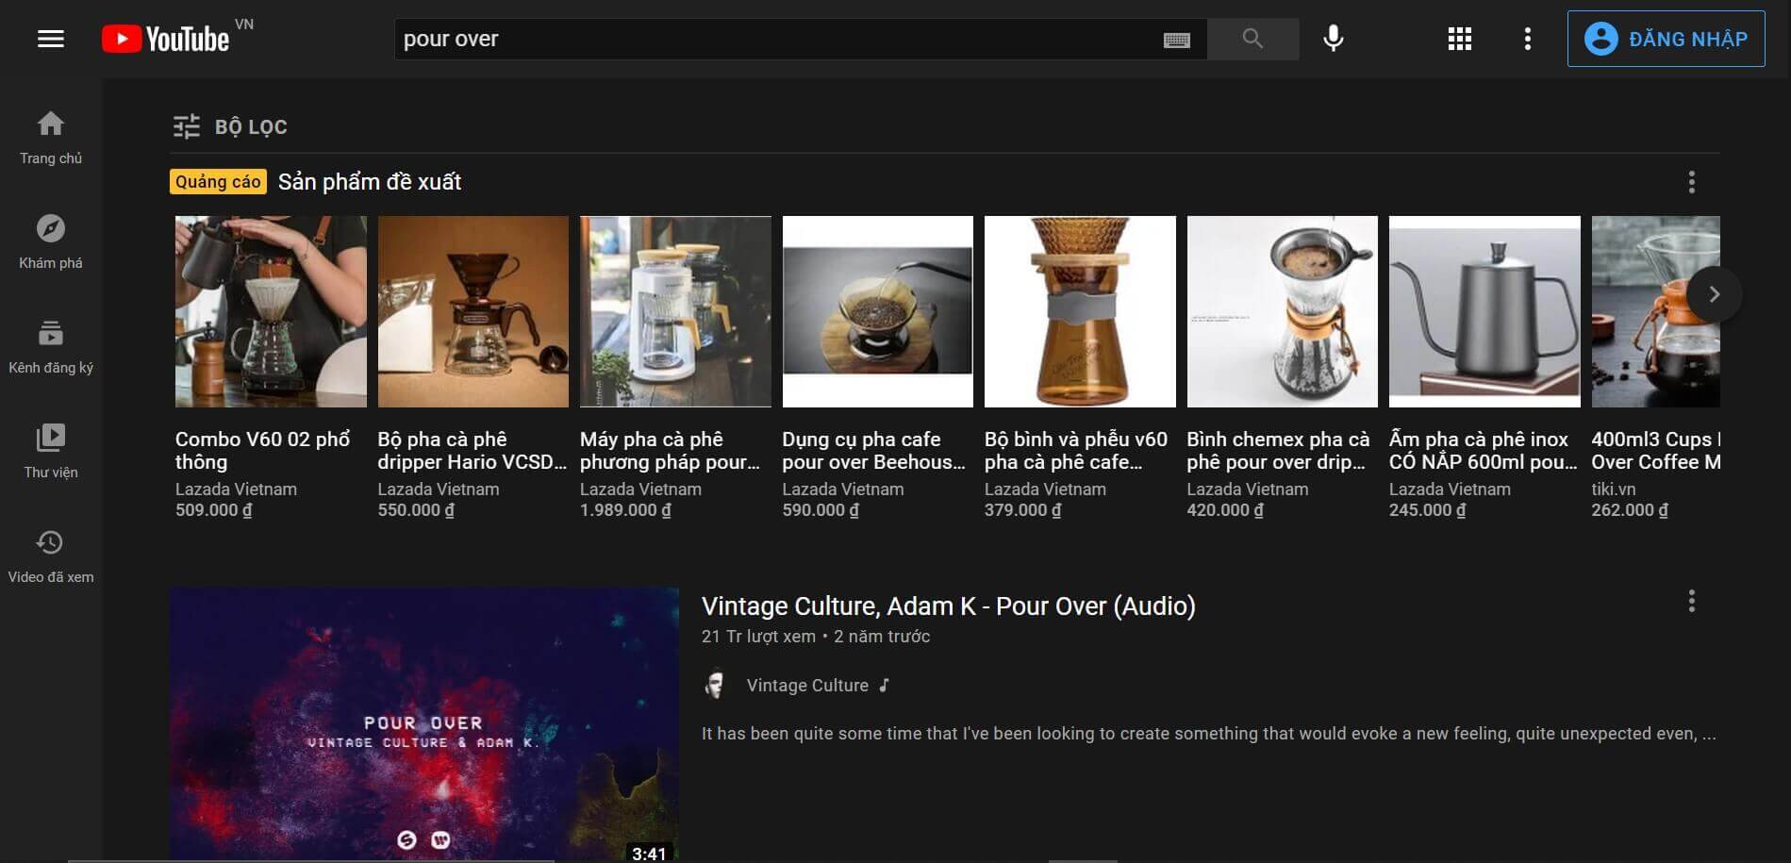The image size is (1791, 863).
Task: Open Kênh đăng ký subscriptions
Action: [x=51, y=346]
